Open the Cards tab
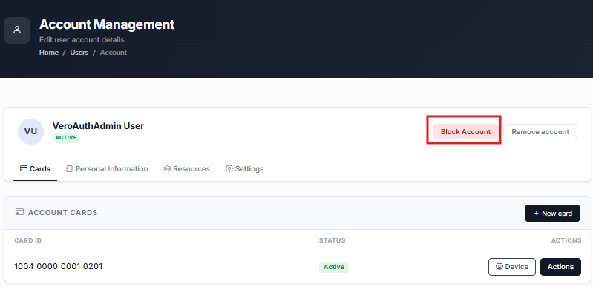The height and width of the screenshot is (287, 593). [35, 168]
